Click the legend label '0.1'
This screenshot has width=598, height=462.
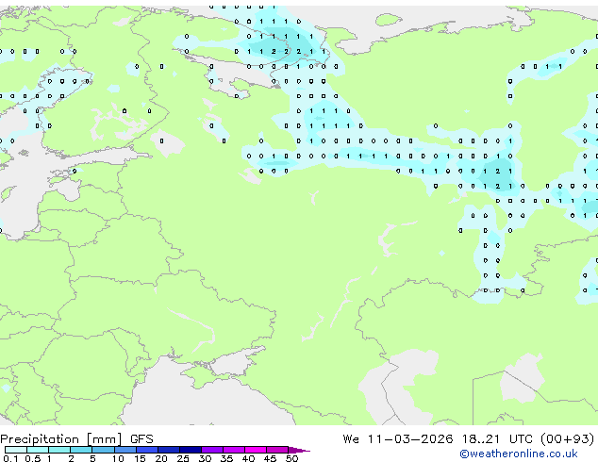point(10,458)
